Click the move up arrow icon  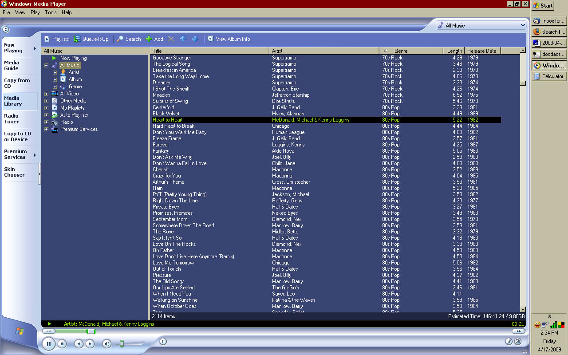coord(183,39)
